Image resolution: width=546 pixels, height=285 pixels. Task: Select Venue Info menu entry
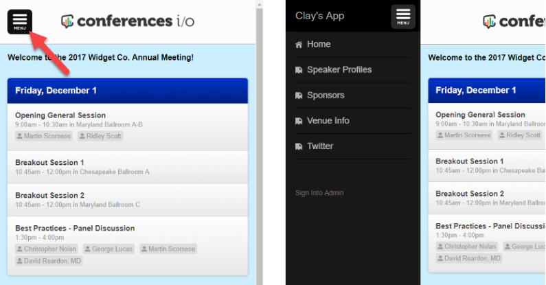coord(328,121)
